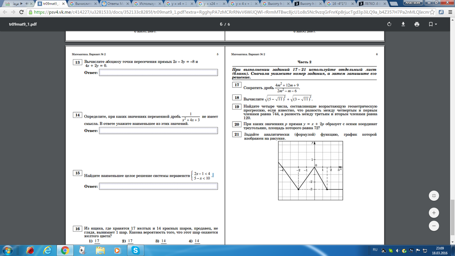Switch to the 'Ответы' tab
Screen dimensions: 455x256
click(115, 3)
